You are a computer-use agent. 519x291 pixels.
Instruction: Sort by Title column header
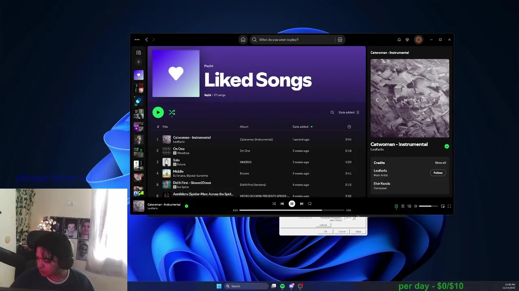coord(165,127)
